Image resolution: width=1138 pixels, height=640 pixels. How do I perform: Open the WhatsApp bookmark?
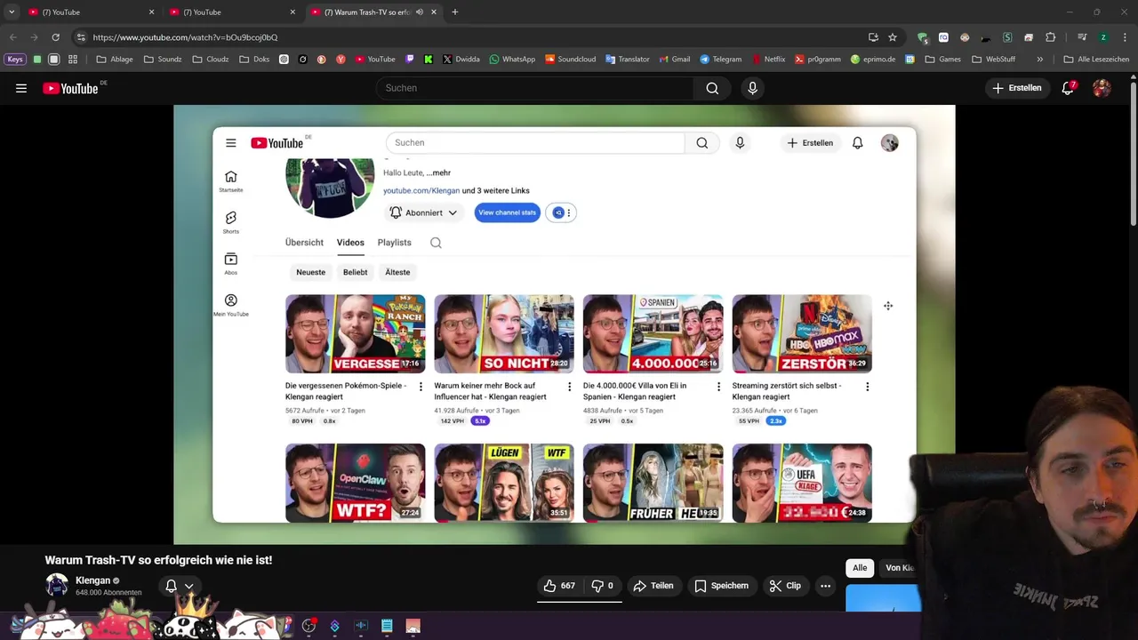(x=512, y=60)
